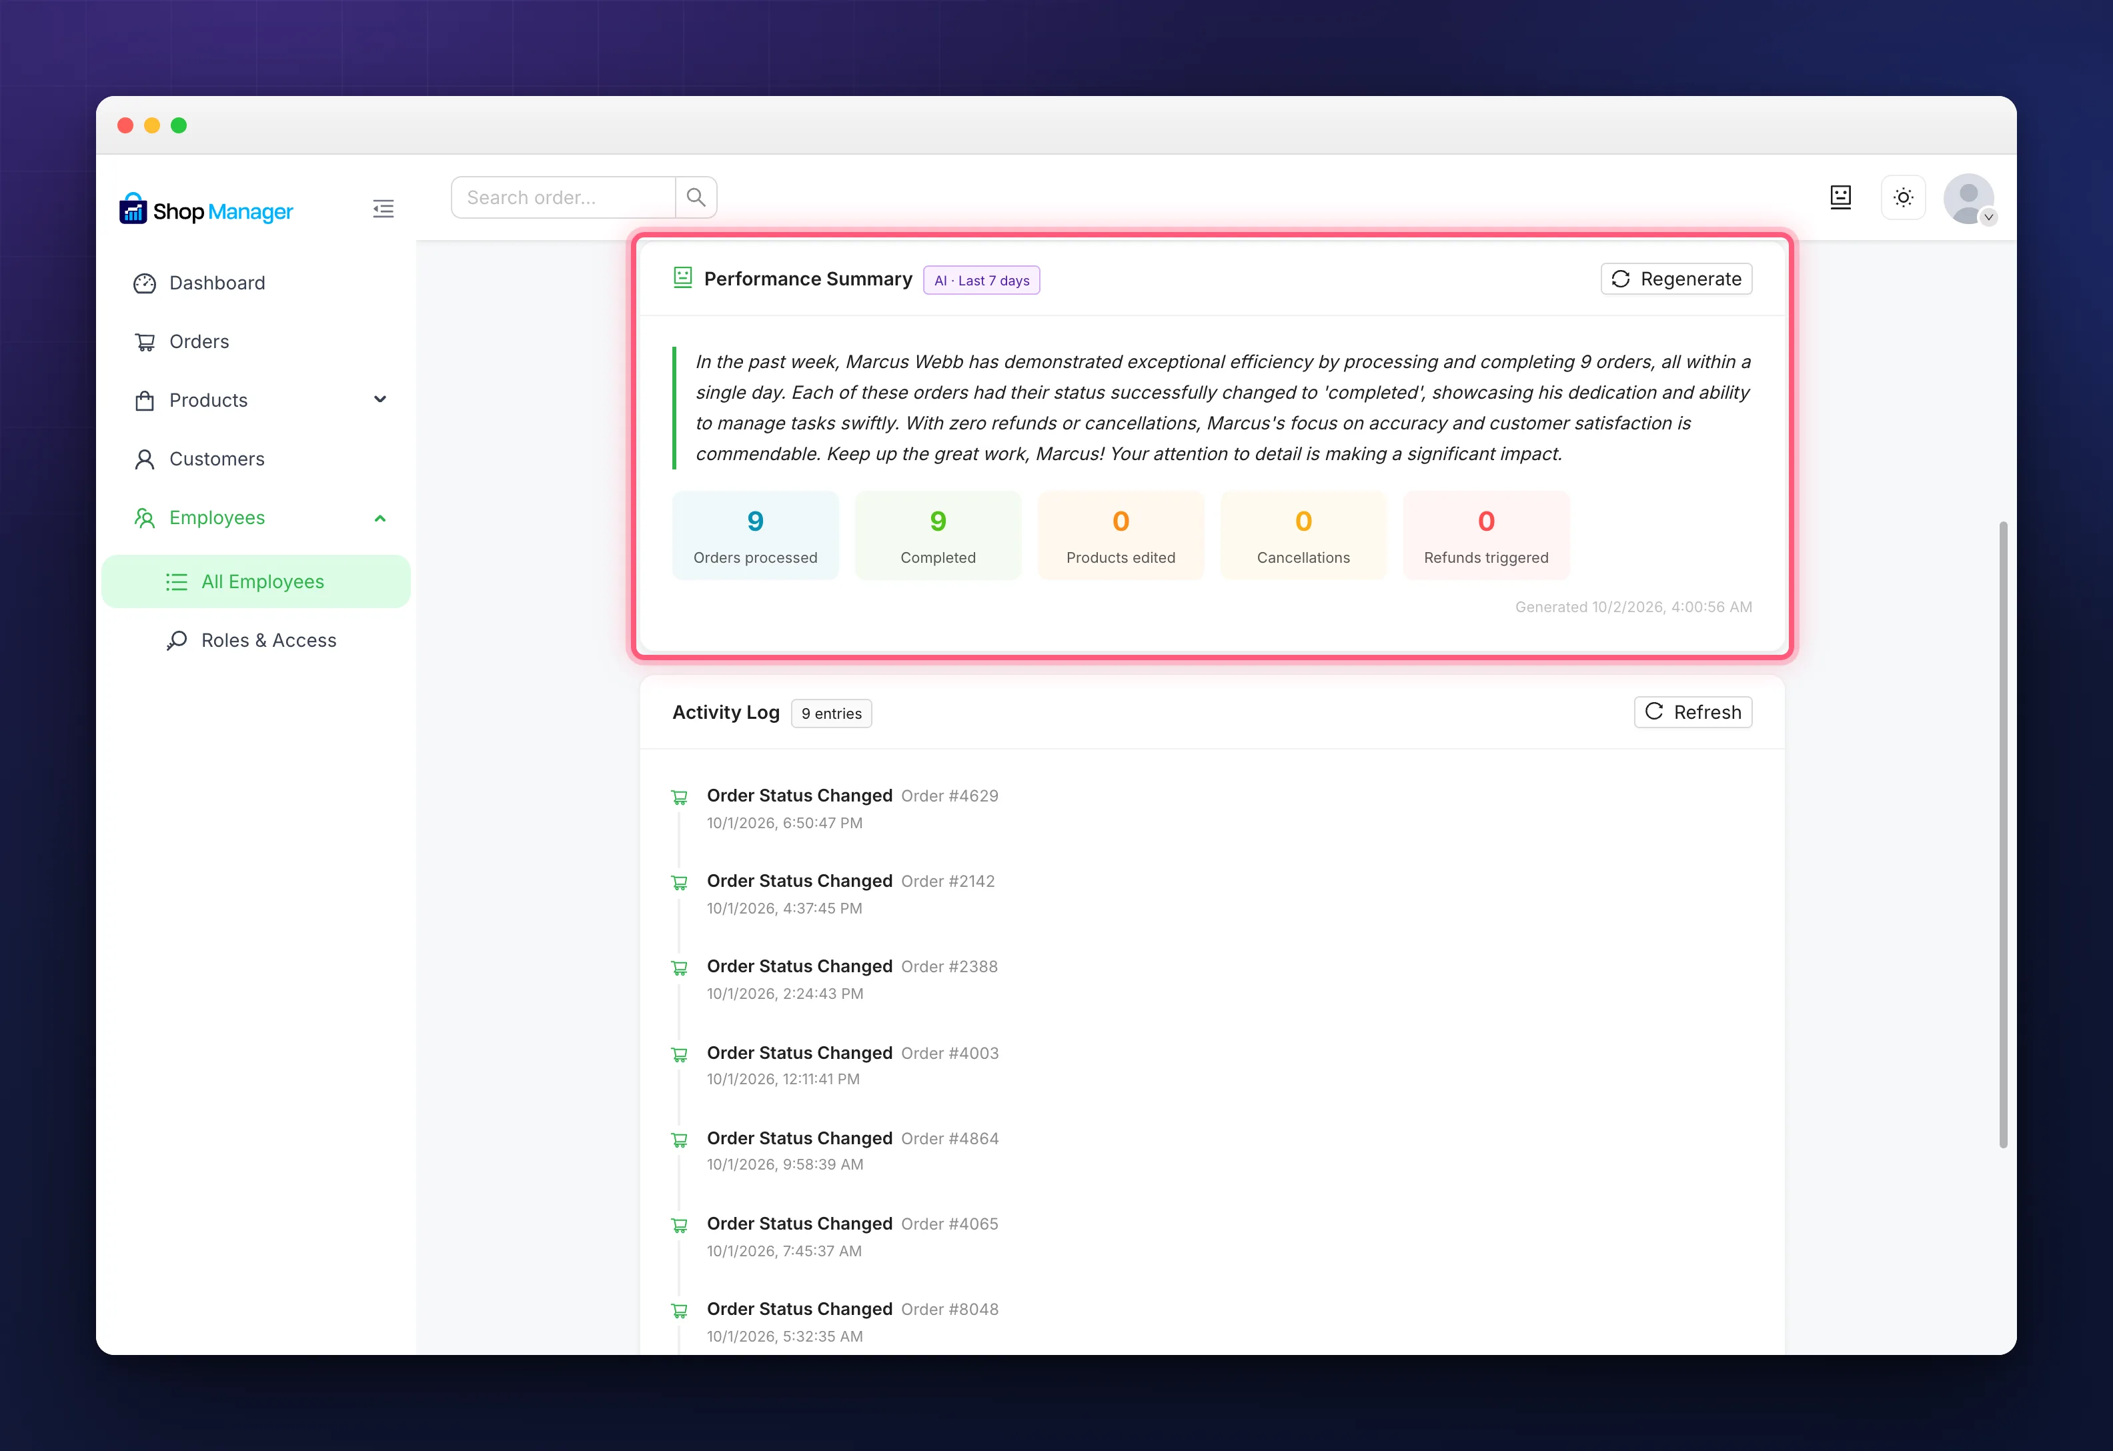Regenerate the performance summary
The image size is (2113, 1451).
click(1675, 279)
